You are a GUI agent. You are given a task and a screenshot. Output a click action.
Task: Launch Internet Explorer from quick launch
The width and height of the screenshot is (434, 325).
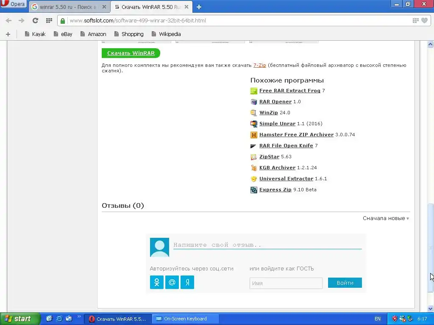point(59,319)
